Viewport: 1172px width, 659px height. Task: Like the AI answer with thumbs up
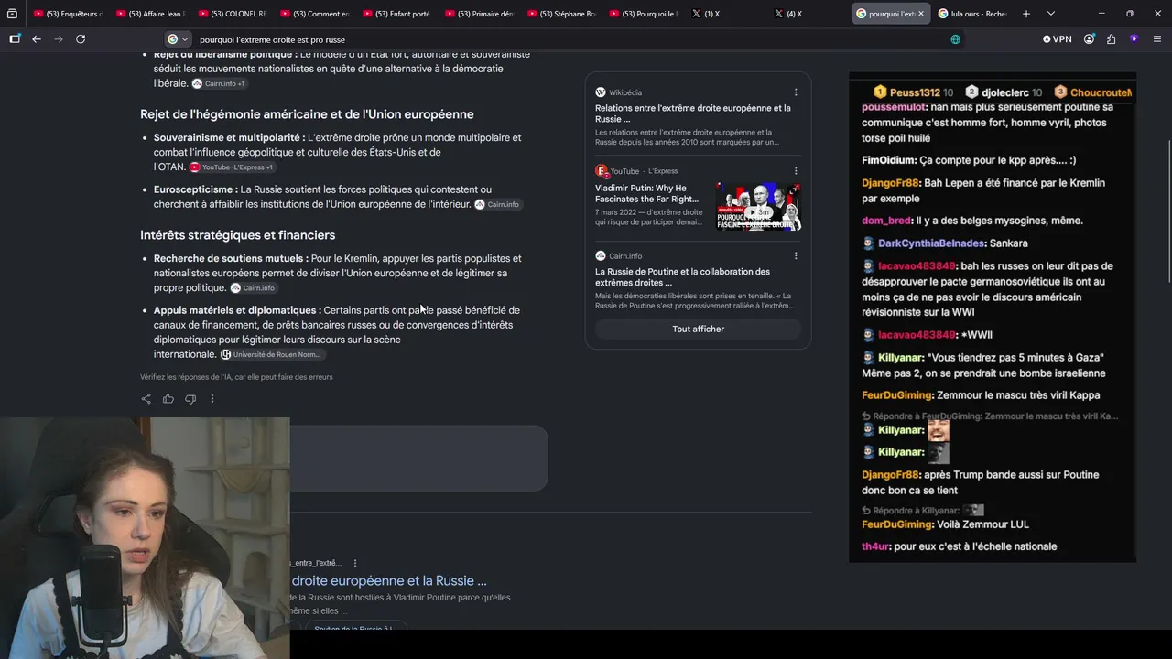tap(168, 399)
